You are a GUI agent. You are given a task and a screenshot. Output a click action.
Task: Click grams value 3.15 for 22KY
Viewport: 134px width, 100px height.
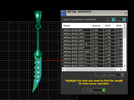coord(95,48)
